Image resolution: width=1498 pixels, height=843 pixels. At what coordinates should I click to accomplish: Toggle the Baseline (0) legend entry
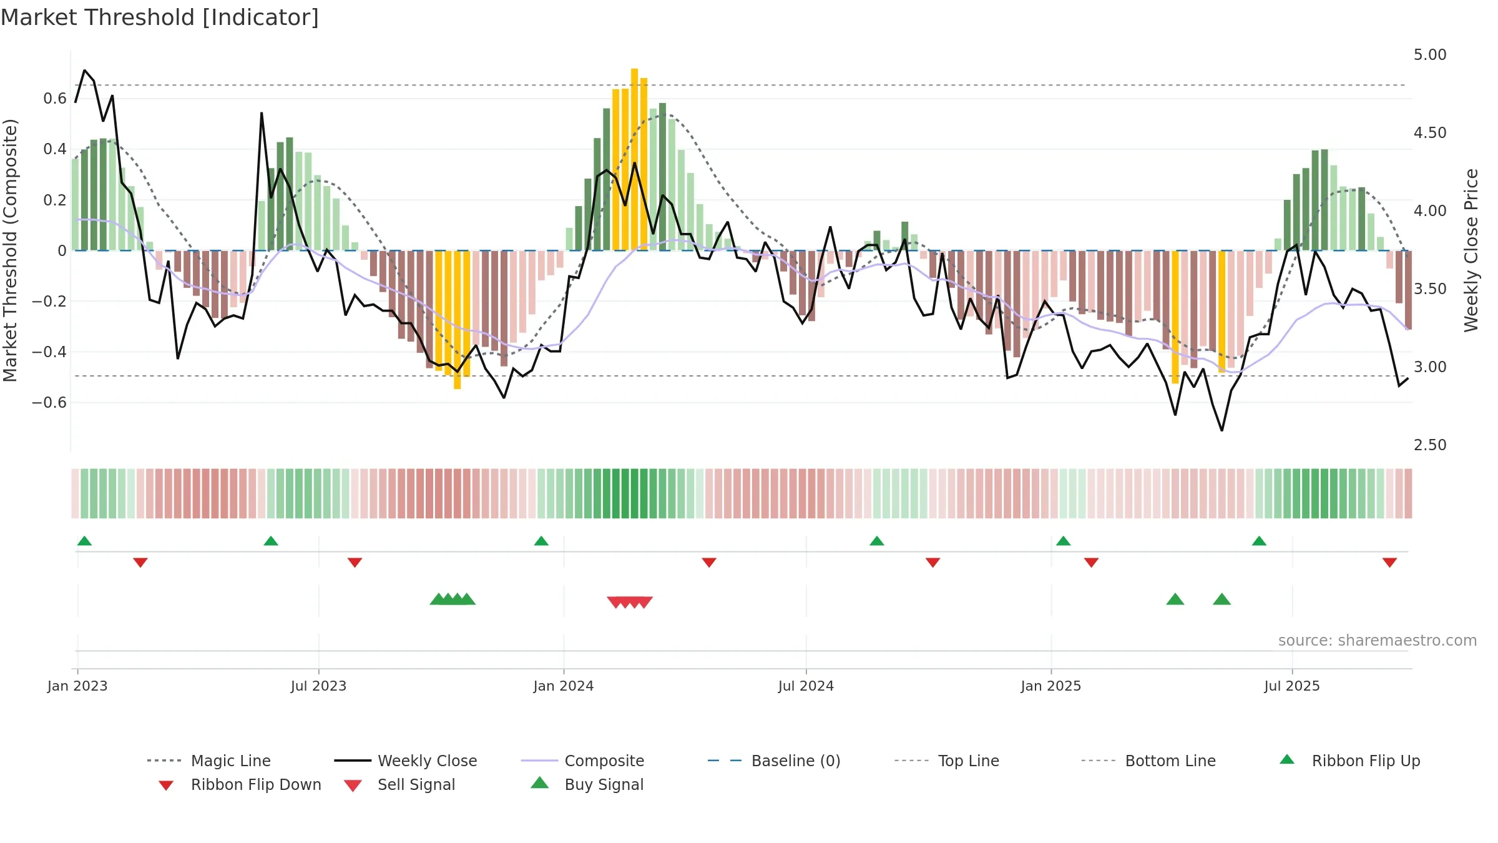click(774, 761)
